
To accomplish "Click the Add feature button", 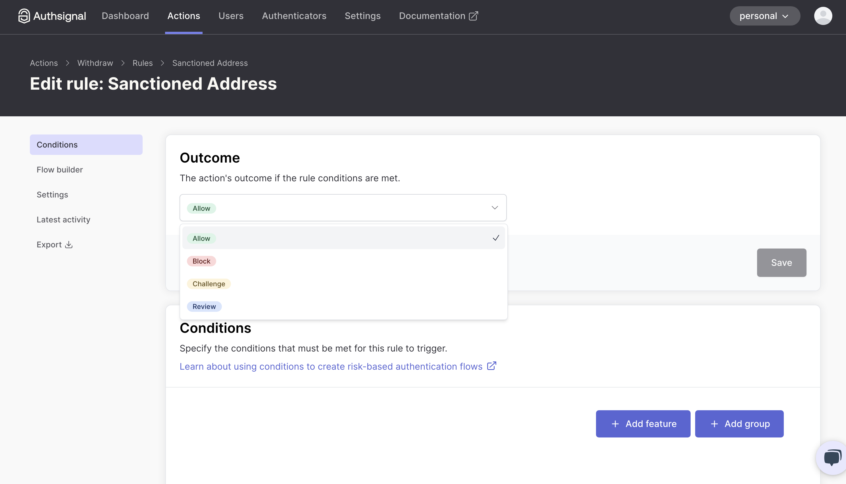I will [643, 424].
